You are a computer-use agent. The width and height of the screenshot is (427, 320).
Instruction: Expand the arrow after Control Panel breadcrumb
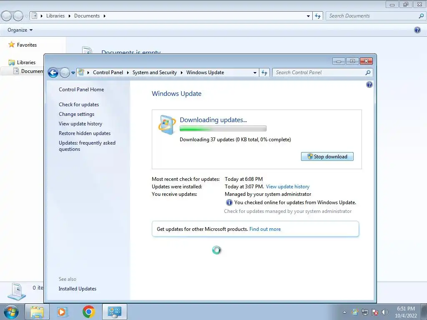pos(128,72)
